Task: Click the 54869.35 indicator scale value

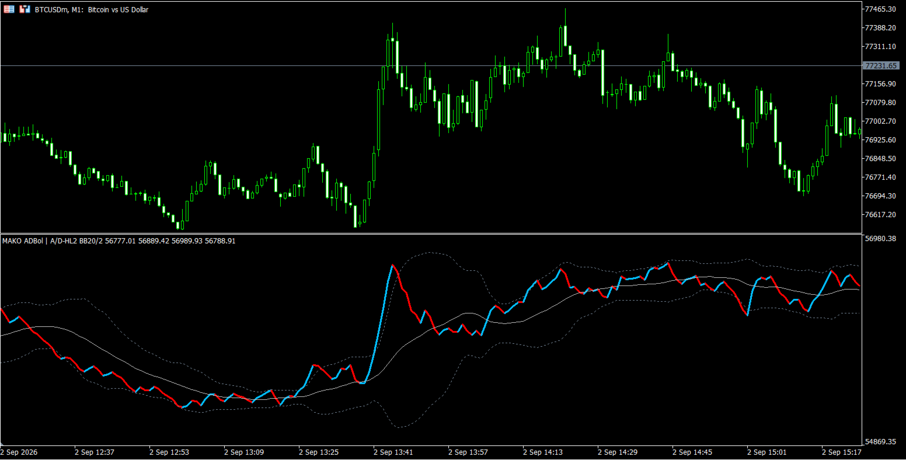Action: pyautogui.click(x=881, y=442)
